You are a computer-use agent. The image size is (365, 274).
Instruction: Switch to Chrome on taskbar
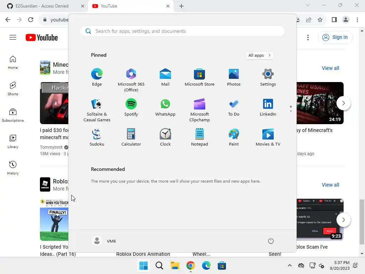pyautogui.click(x=191, y=265)
